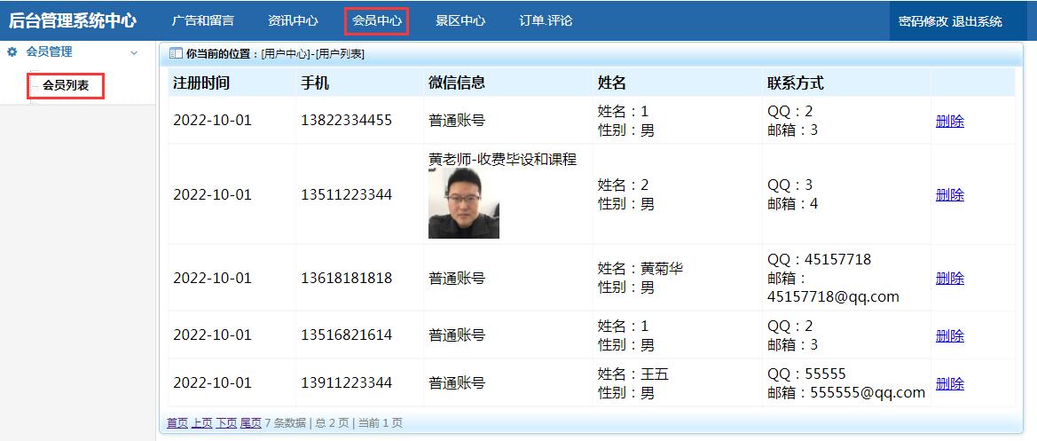Open the 订单.评论 menu
This screenshot has width=1037, height=441.
click(546, 20)
